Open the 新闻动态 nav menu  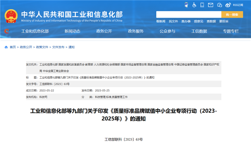73,31
